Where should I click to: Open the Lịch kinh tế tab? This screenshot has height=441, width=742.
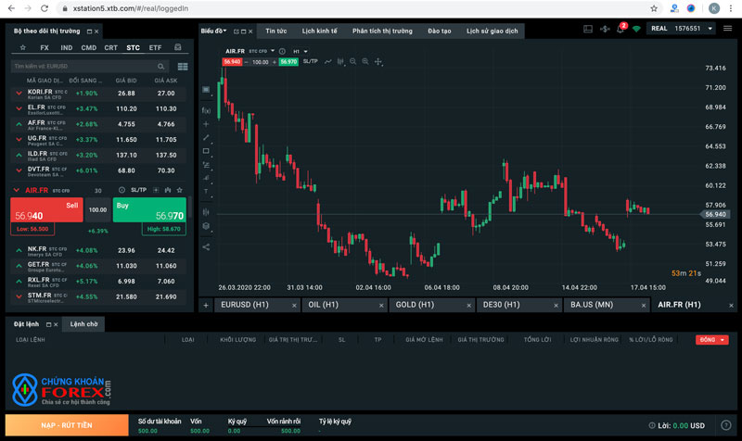[x=319, y=31]
